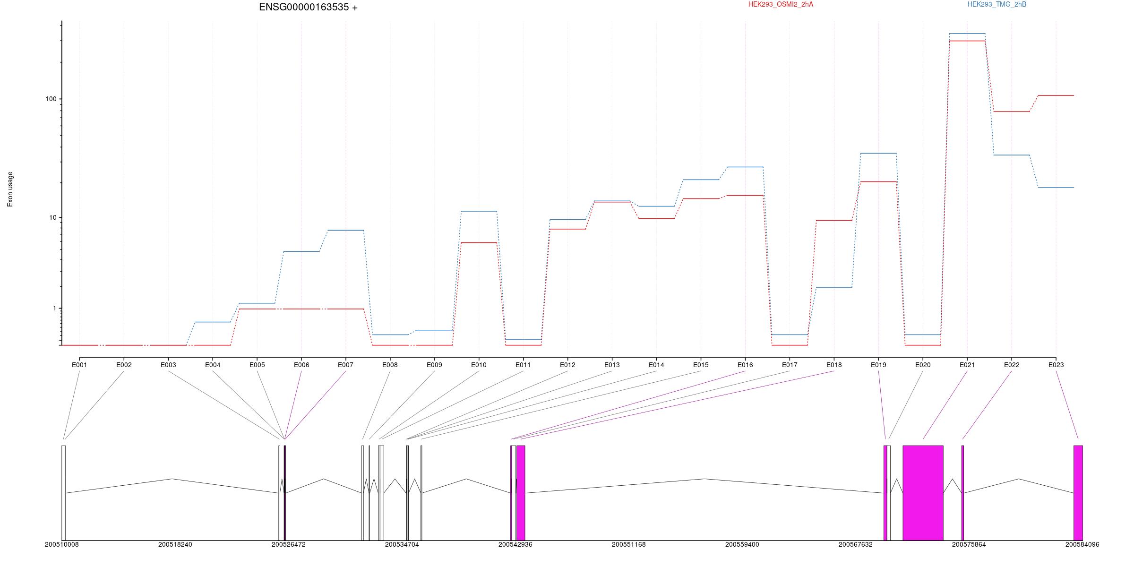
Task: Click exon label E014
Action: pos(656,365)
